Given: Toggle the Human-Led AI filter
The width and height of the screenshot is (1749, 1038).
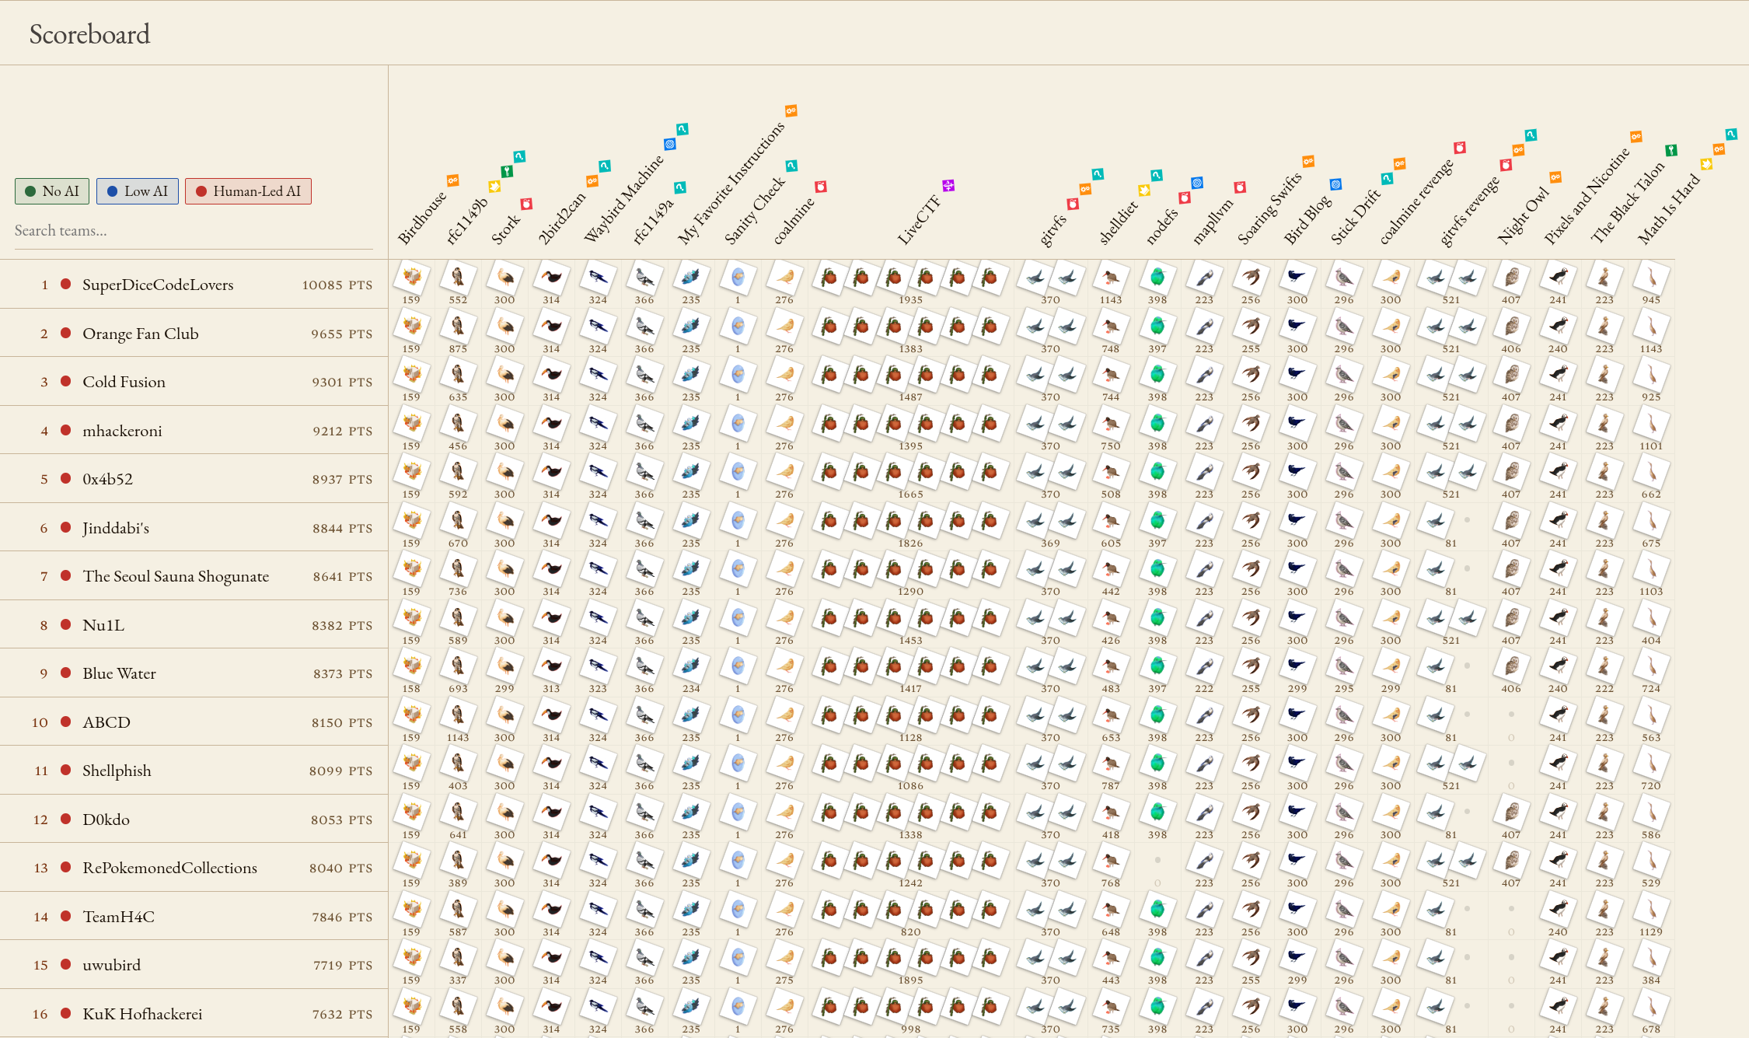Looking at the screenshot, I should pos(248,191).
